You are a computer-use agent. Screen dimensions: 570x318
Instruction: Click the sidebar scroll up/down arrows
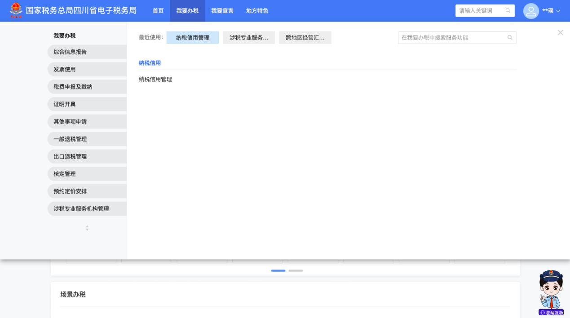pos(87,228)
